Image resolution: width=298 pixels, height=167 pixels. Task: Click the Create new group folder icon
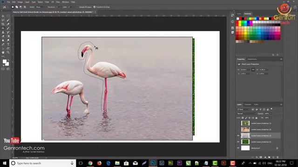click(269, 157)
